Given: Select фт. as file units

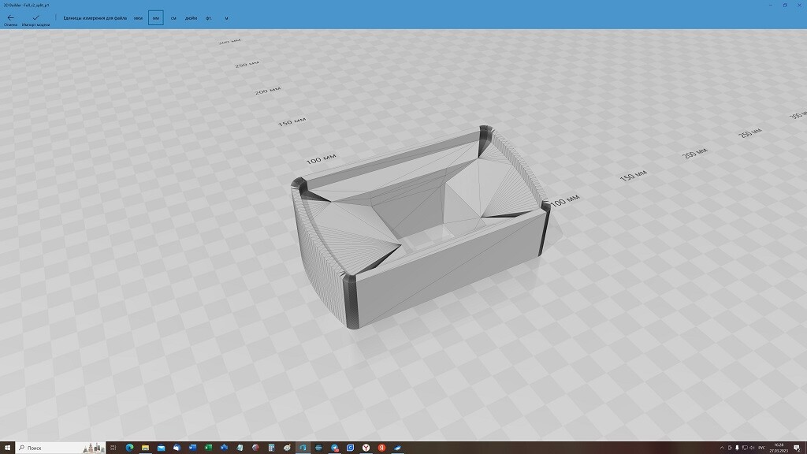Looking at the screenshot, I should pyautogui.click(x=208, y=18).
